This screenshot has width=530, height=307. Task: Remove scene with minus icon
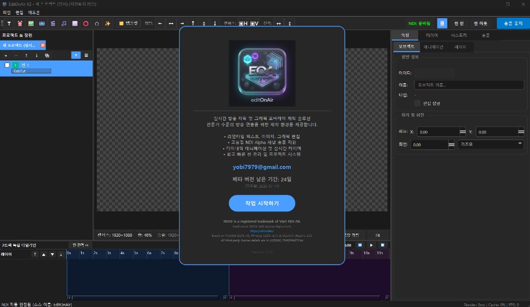click(x=16, y=55)
